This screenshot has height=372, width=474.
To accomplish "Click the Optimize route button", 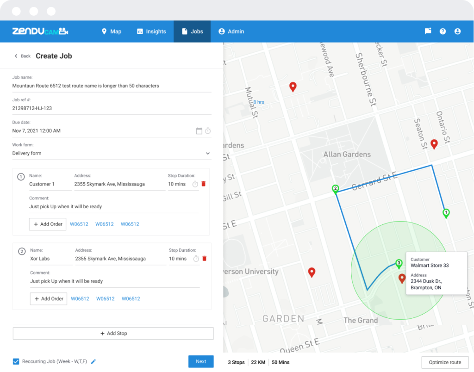I will tap(444, 362).
